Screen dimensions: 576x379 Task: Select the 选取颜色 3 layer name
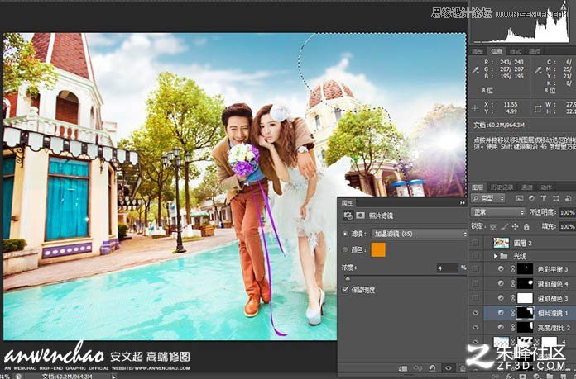click(x=553, y=298)
